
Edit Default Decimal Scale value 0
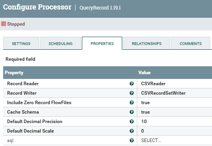tap(142, 131)
